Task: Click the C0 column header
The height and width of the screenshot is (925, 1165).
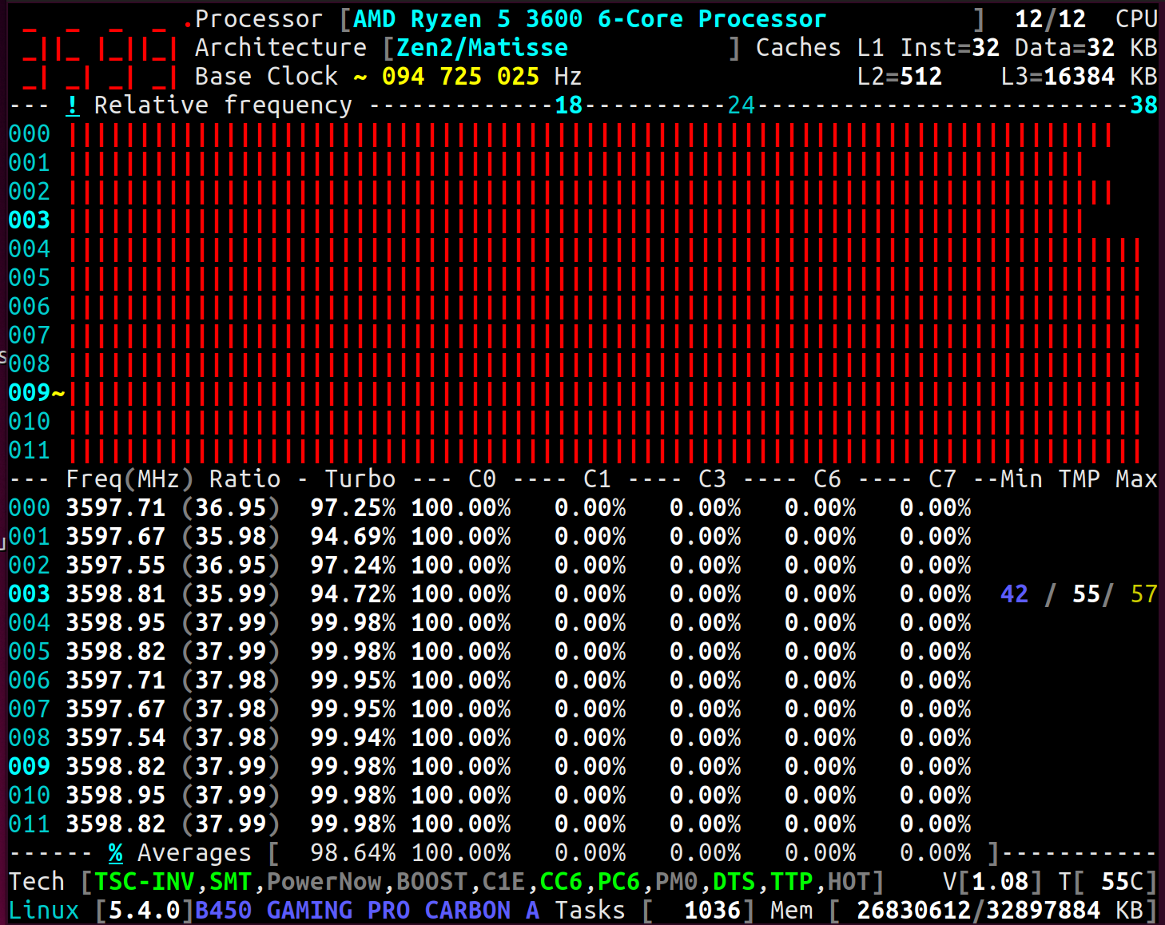Action: pyautogui.click(x=482, y=479)
